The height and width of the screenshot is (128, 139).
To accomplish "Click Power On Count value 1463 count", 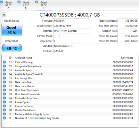I will coord(128,36).
